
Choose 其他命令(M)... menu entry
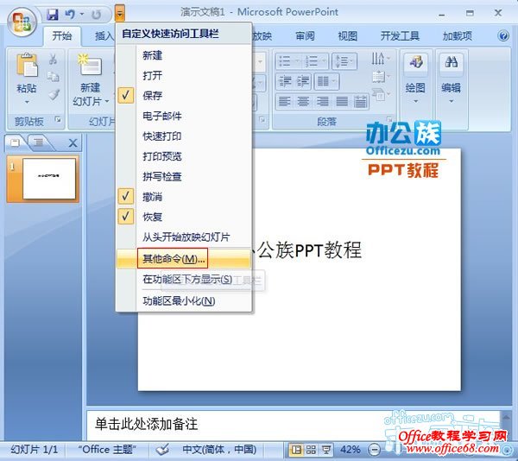(184, 258)
